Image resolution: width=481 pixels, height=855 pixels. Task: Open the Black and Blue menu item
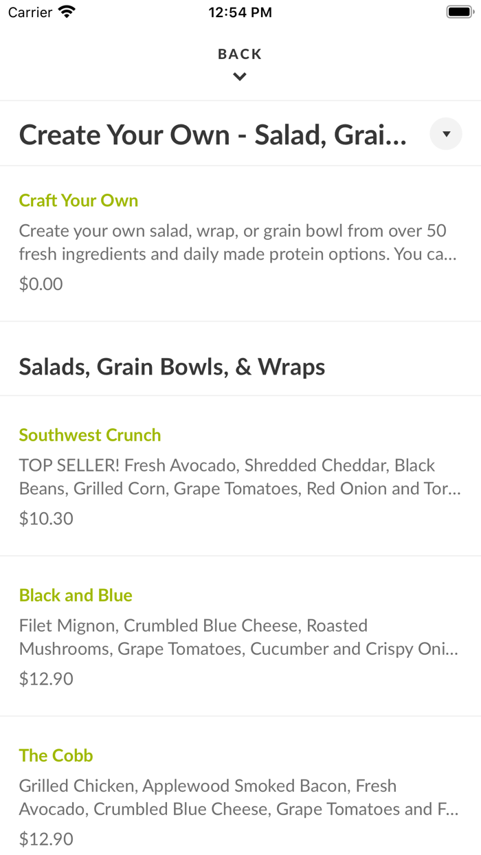pos(76,595)
